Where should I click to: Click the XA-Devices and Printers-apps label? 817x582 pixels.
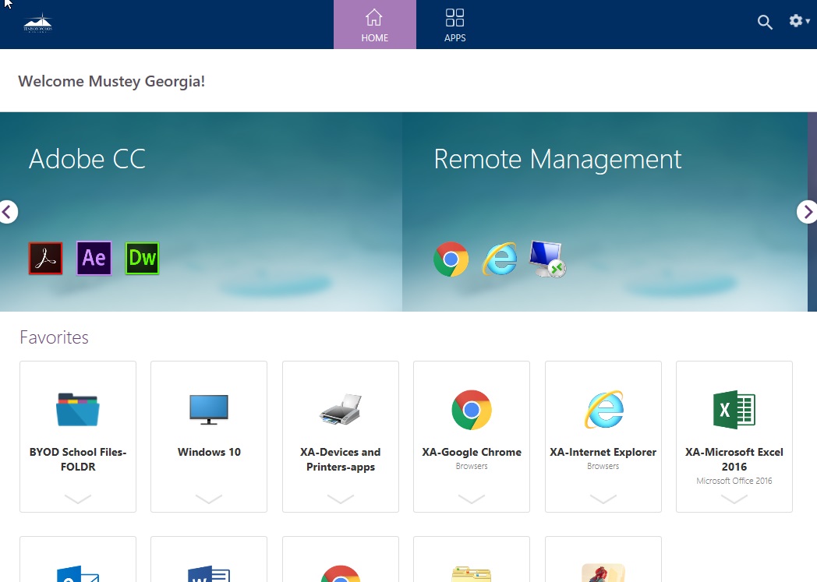[340, 459]
